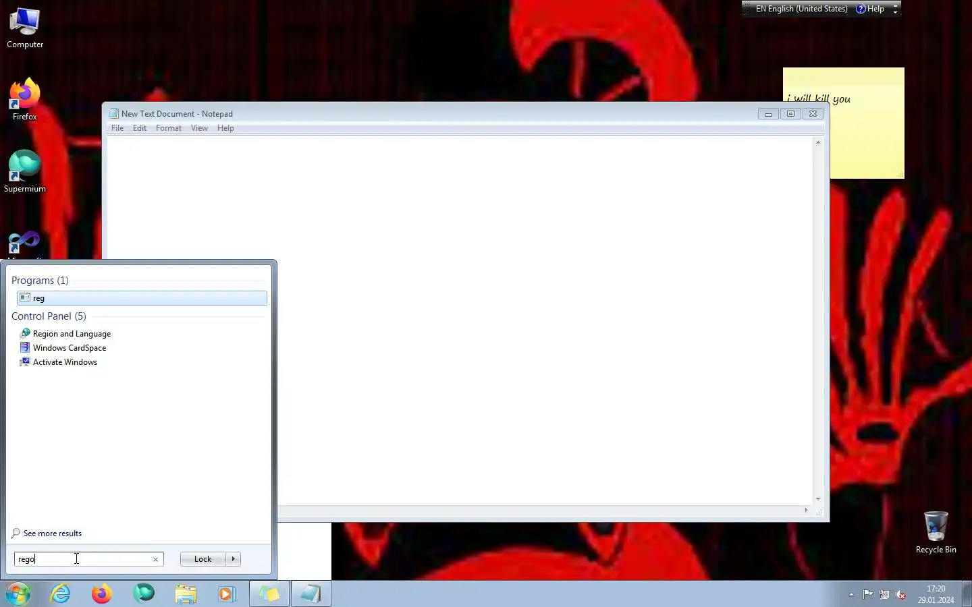Click the Programs (1) group header

pos(40,281)
